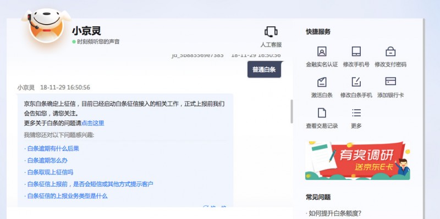Open 白条征信上报前 notification question link

click(90, 184)
